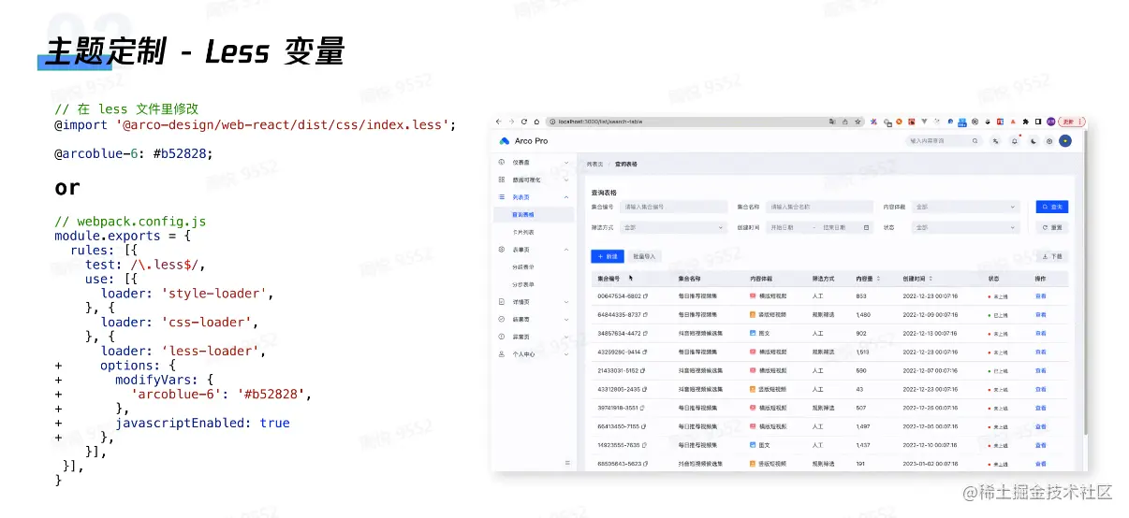This screenshot has height=518, width=1129.
Task: Focus the 集合名称 input field
Action: pos(819,207)
